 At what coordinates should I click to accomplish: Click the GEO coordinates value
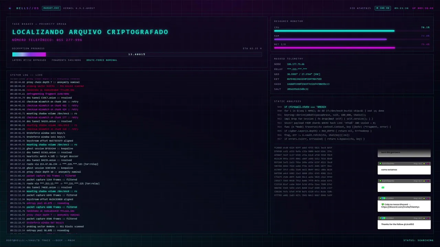click(x=304, y=74)
